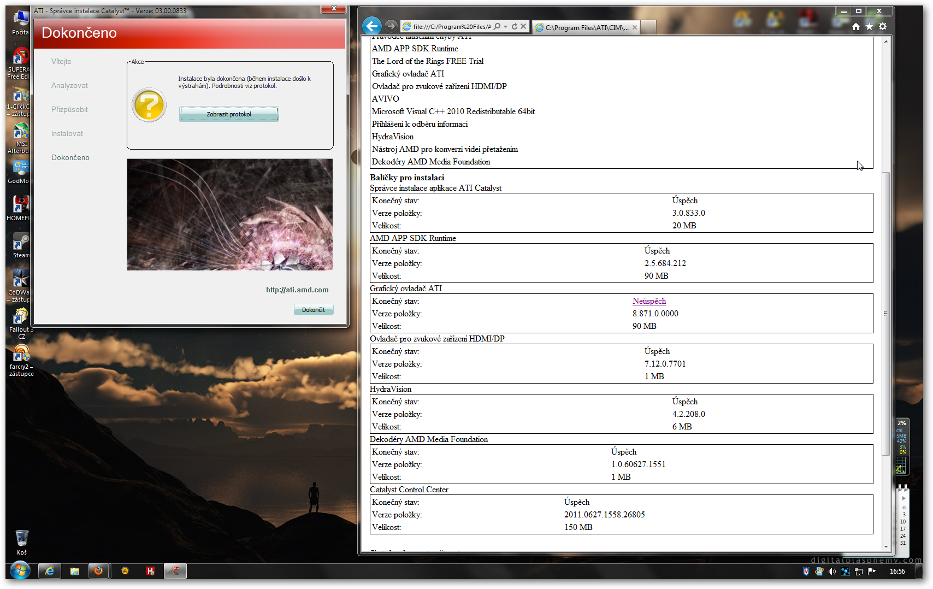This screenshot has width=933, height=589.
Task: Close the C:\Program Files\ATI\CIM tab
Action: pyautogui.click(x=635, y=27)
